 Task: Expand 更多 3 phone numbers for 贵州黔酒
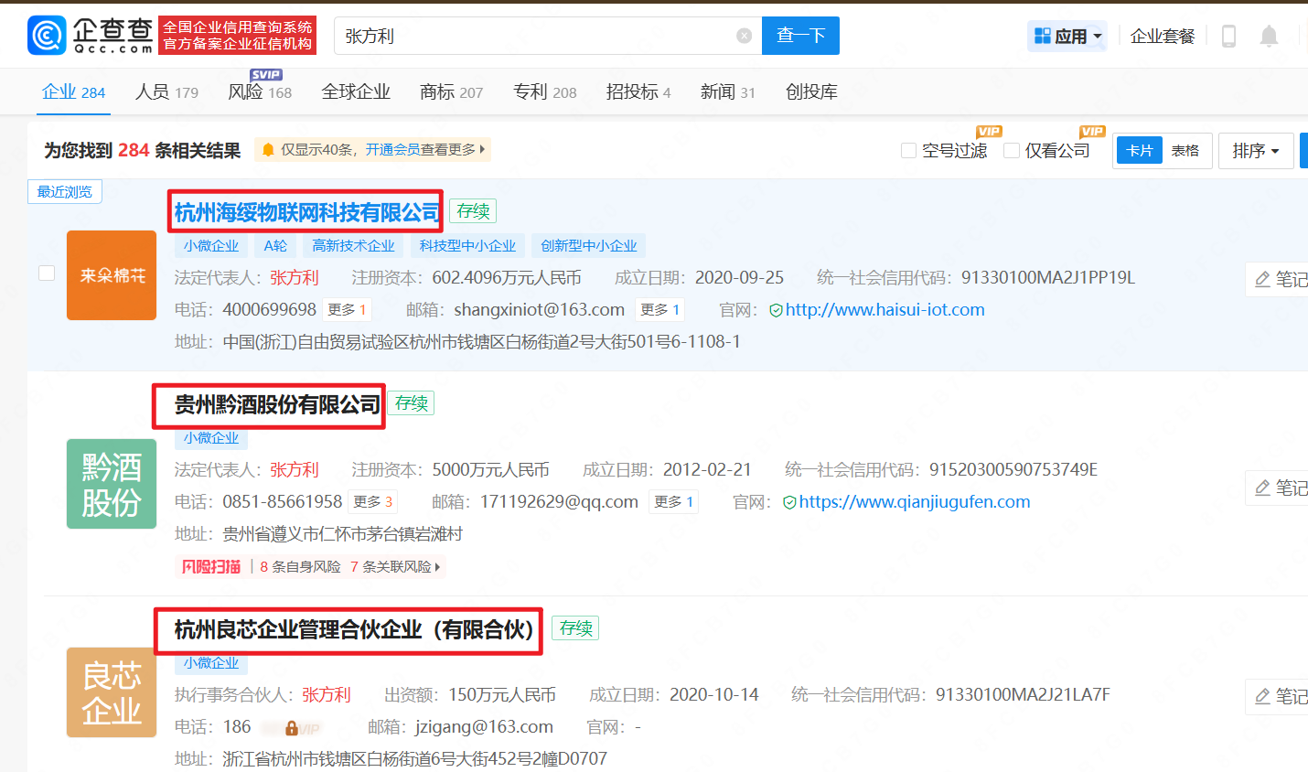pos(373,502)
